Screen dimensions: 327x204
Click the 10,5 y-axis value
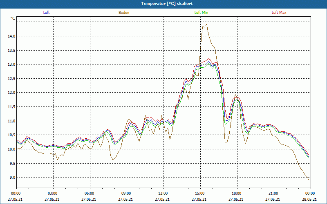12,135
